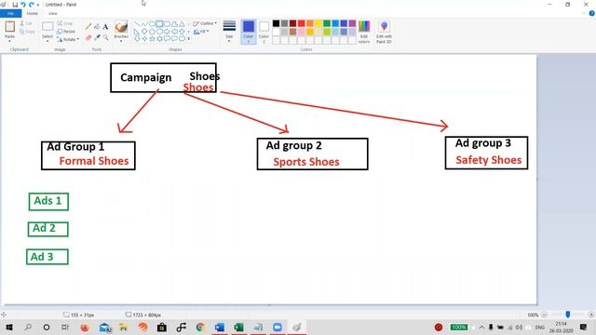Click the Paste clipboard icon

point(10,27)
